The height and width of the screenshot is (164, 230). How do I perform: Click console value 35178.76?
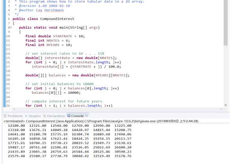pos(123,156)
